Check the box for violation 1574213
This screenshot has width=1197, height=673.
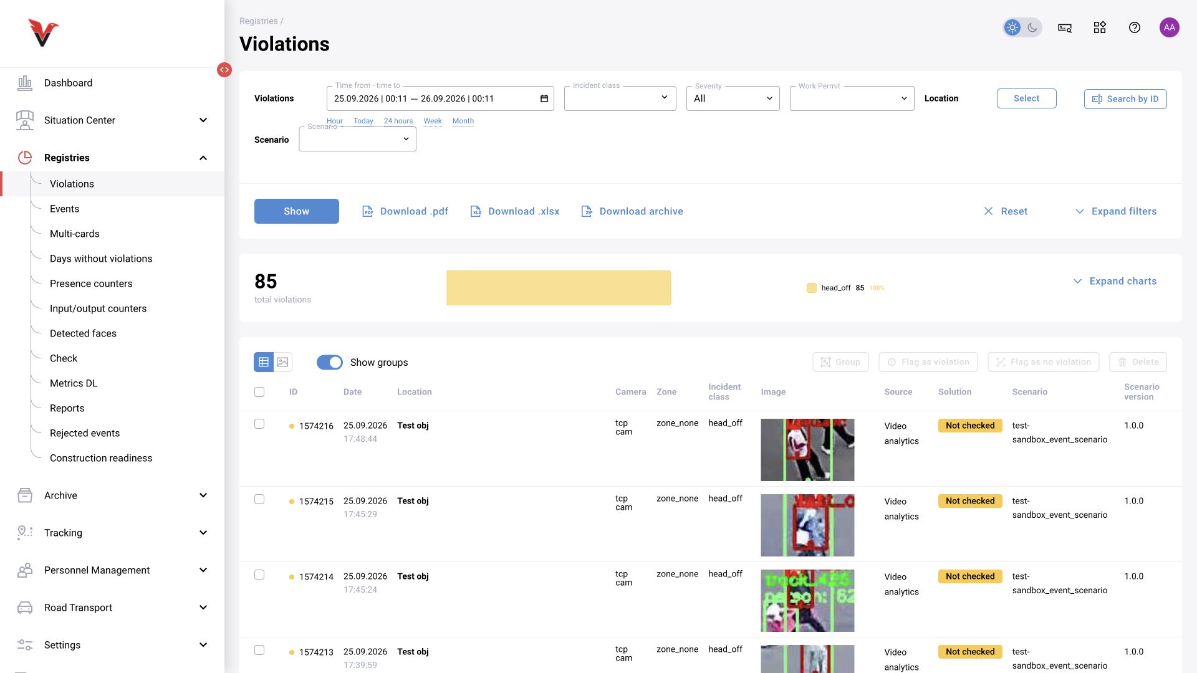click(x=259, y=650)
